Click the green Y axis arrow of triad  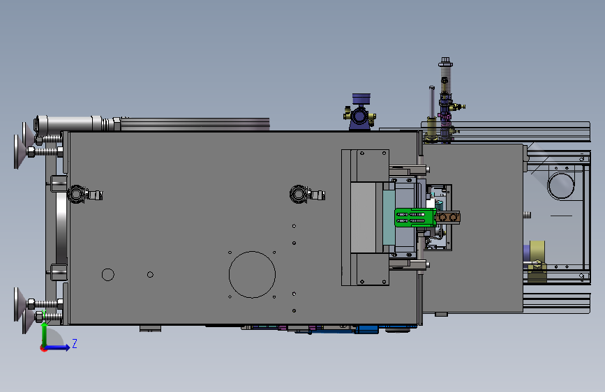tap(45, 333)
